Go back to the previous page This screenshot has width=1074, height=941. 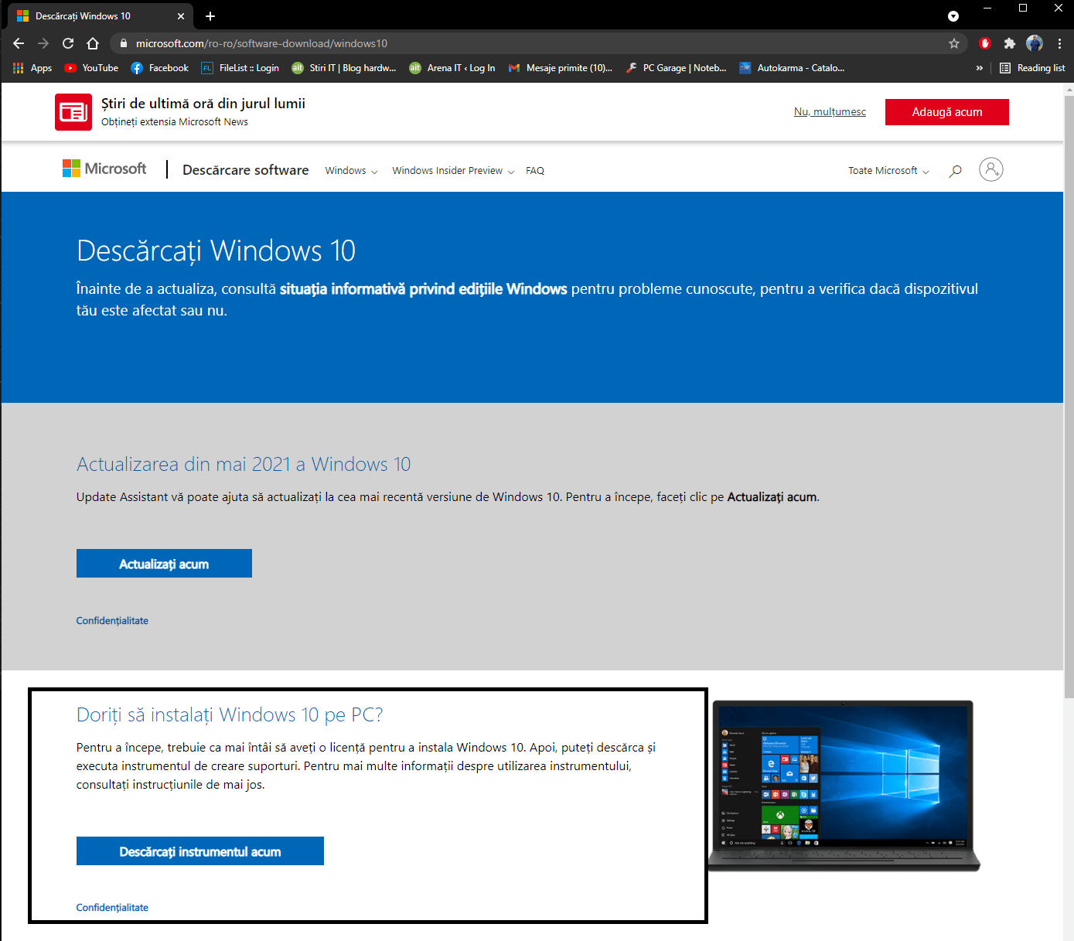click(x=19, y=43)
